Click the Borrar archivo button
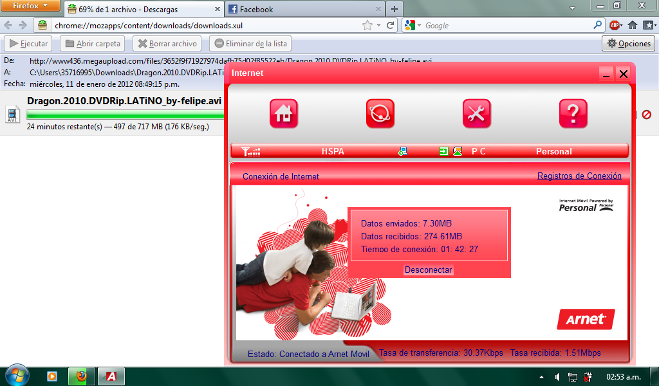 (168, 44)
